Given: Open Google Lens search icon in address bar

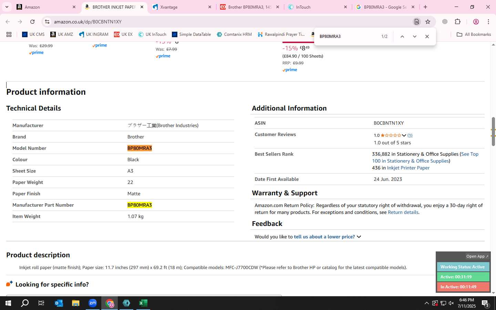Looking at the screenshot, I should (416, 22).
